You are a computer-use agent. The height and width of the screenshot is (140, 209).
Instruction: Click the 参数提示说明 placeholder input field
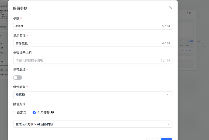[88, 60]
